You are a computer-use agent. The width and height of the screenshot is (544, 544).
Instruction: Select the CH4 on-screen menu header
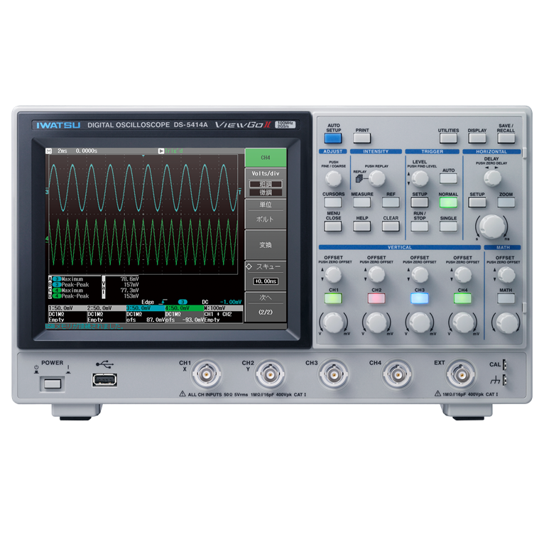[266, 158]
